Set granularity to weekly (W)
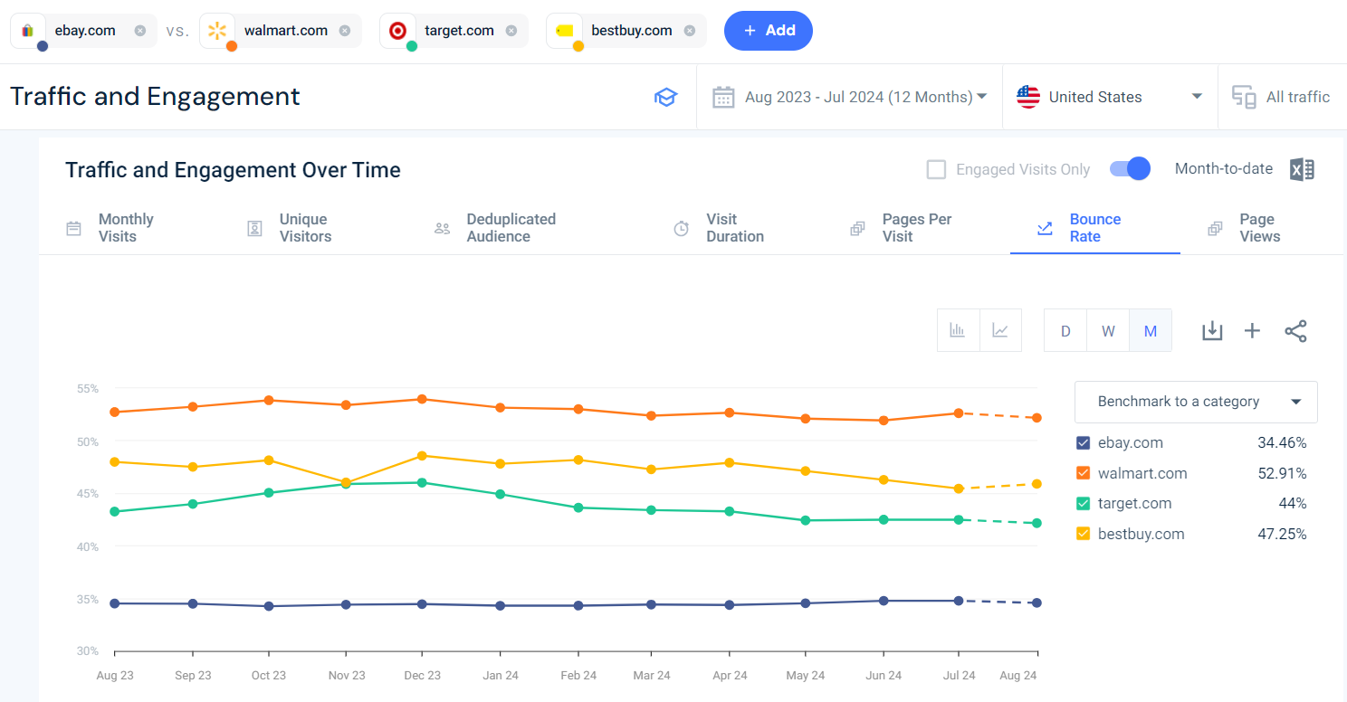 pyautogui.click(x=1108, y=331)
